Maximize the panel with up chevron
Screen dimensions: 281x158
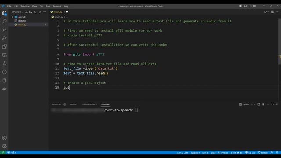click(272, 104)
